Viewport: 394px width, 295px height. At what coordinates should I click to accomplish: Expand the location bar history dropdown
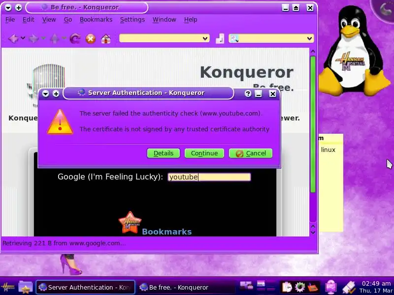(x=205, y=38)
